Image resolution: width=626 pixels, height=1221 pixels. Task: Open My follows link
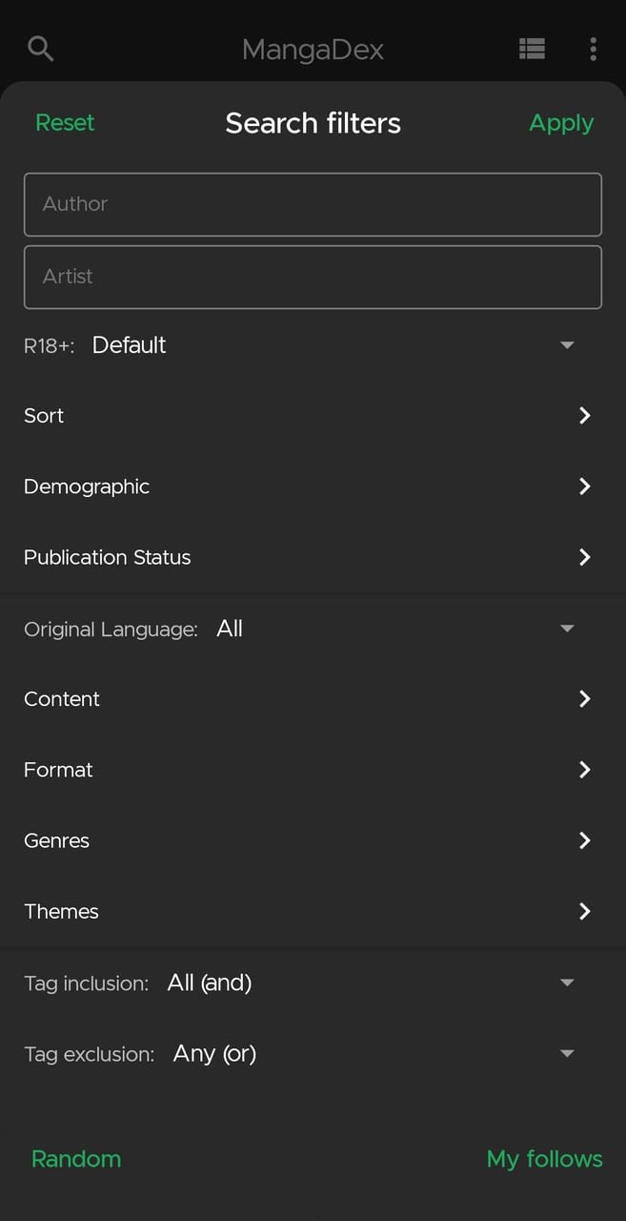pos(544,1159)
